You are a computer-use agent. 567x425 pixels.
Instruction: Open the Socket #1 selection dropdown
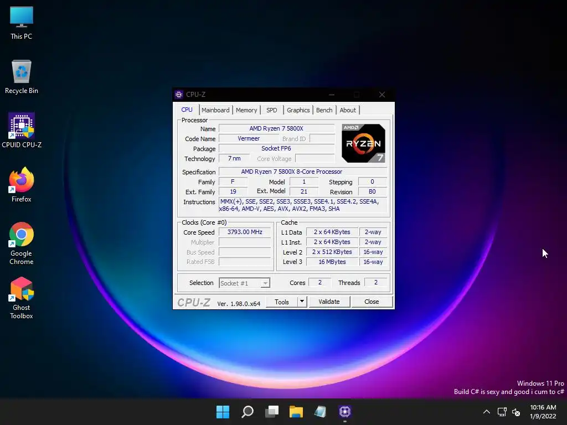(244, 283)
